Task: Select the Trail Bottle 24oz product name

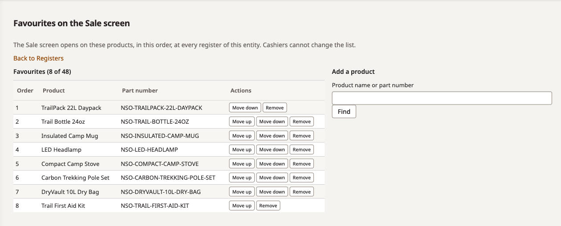Action: coord(63,121)
